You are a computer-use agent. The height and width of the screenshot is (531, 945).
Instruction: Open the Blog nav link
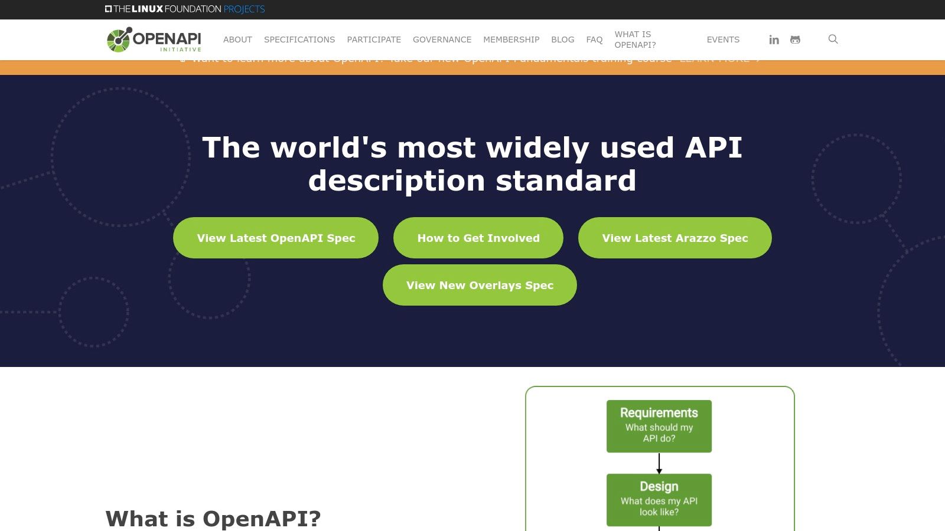pos(562,40)
